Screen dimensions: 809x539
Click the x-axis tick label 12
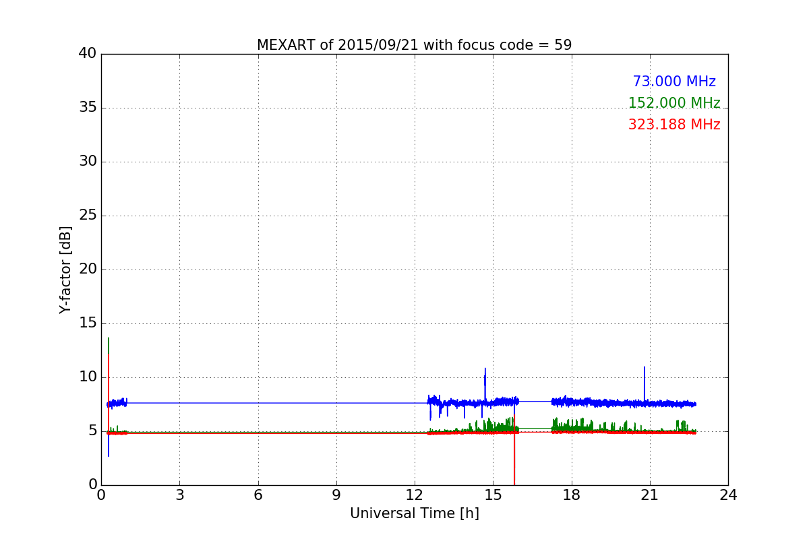click(415, 495)
